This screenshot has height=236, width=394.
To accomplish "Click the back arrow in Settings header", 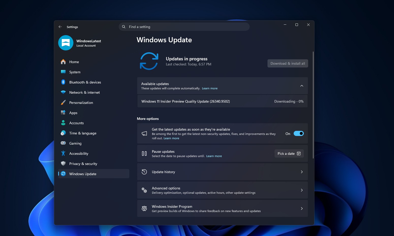I will pyautogui.click(x=60, y=27).
